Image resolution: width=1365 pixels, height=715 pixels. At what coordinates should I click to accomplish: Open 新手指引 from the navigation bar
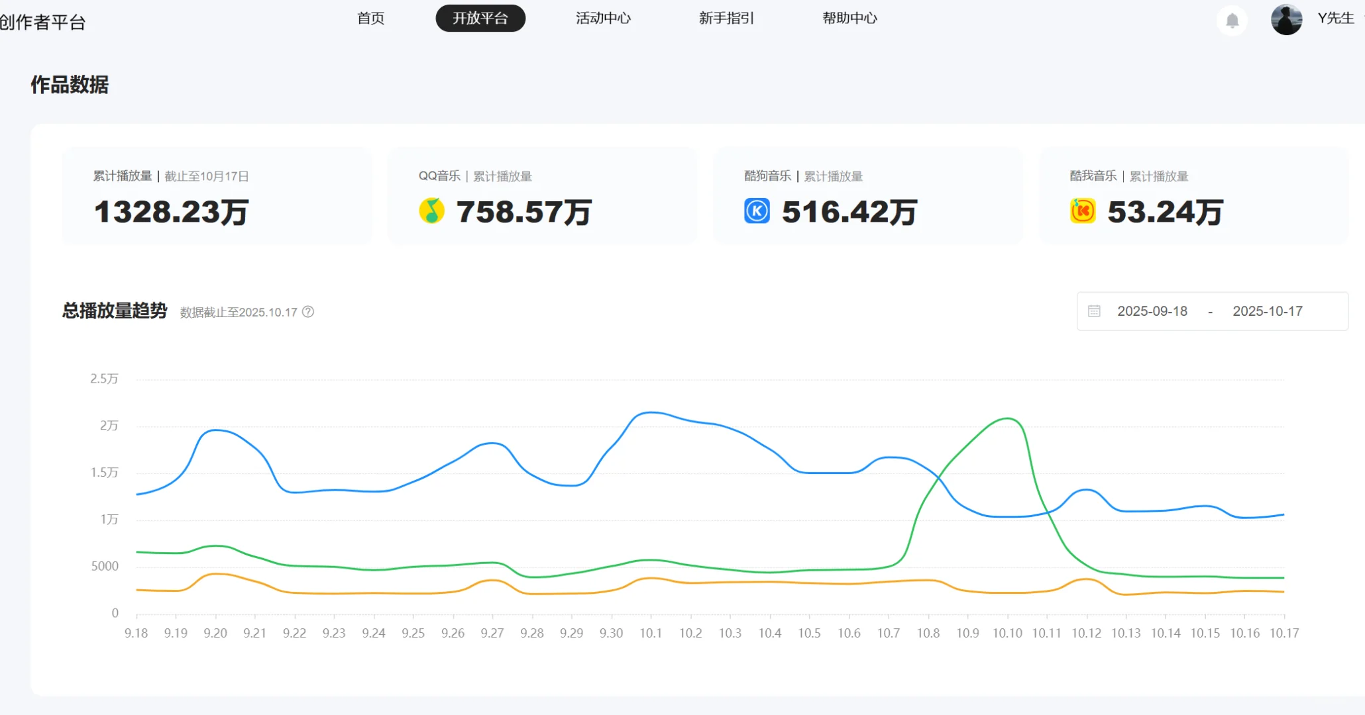[726, 19]
